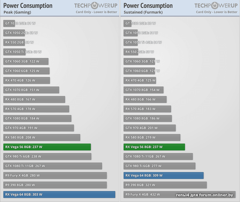Click 'GTX 1080 Ti 11GB: 267 W' Peak bar
Image resolution: width=240 pixels, height=202 pixels.
point(53,166)
